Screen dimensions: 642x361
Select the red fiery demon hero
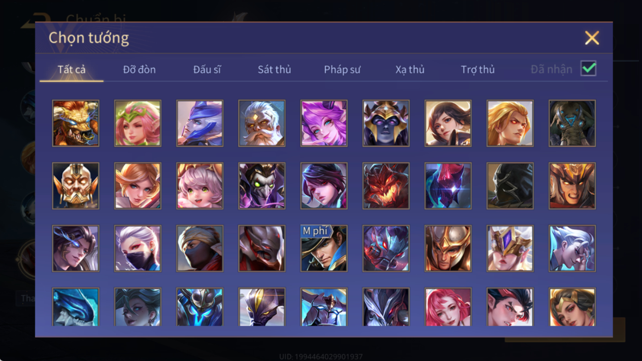(x=386, y=186)
